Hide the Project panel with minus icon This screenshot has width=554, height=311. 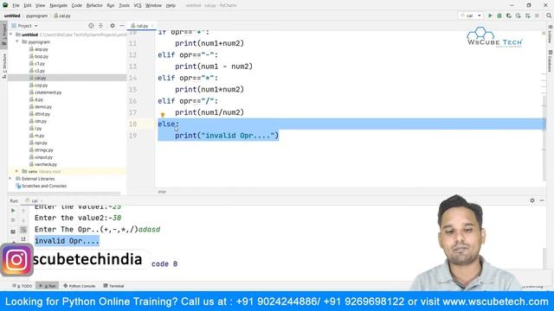click(122, 26)
